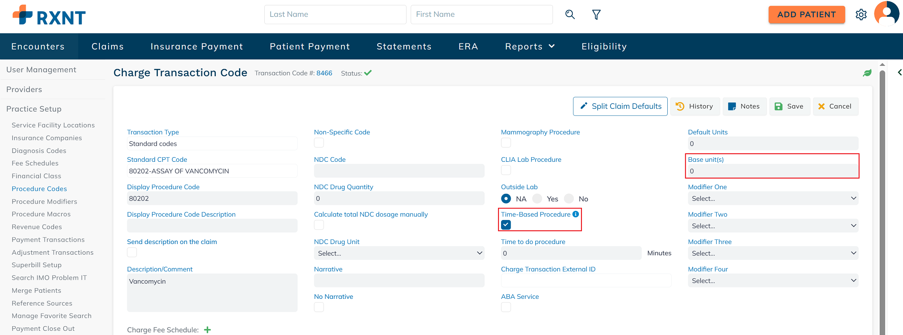Viewport: 903px width, 335px height.
Task: Select Yes for Outside Lab
Action: (x=537, y=199)
